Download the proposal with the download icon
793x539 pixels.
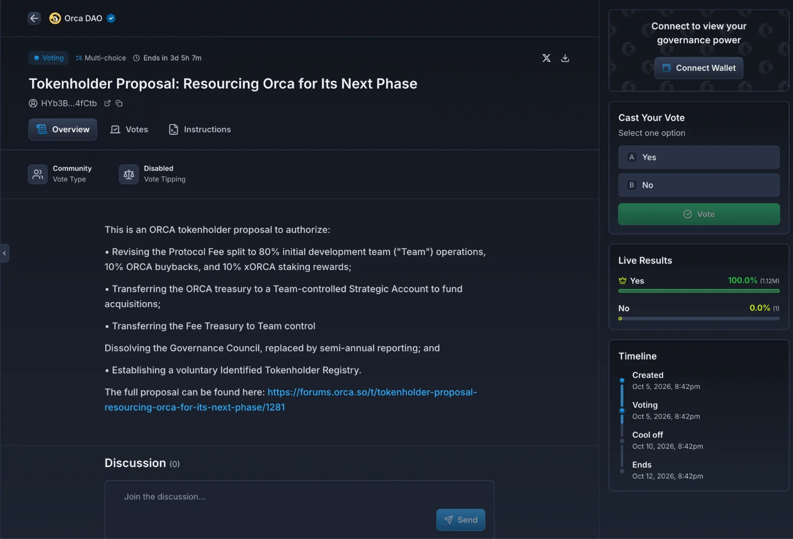tap(565, 58)
